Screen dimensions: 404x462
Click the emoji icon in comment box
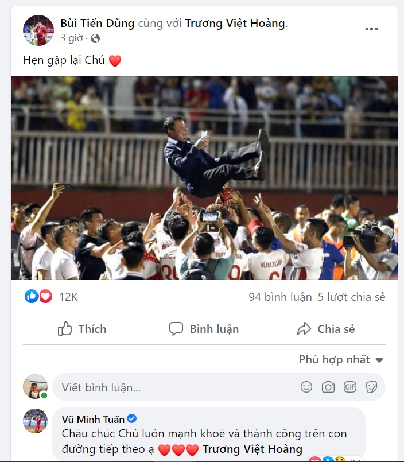[x=307, y=387]
